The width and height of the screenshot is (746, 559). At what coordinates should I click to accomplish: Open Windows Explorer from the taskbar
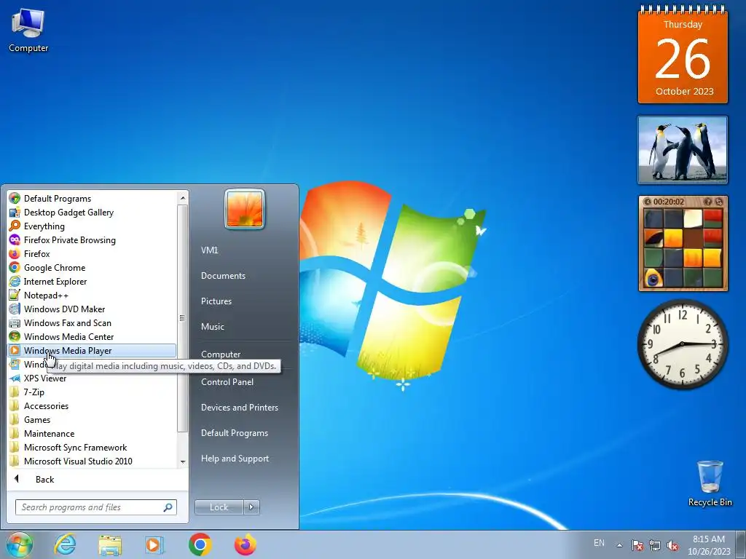[x=110, y=544]
